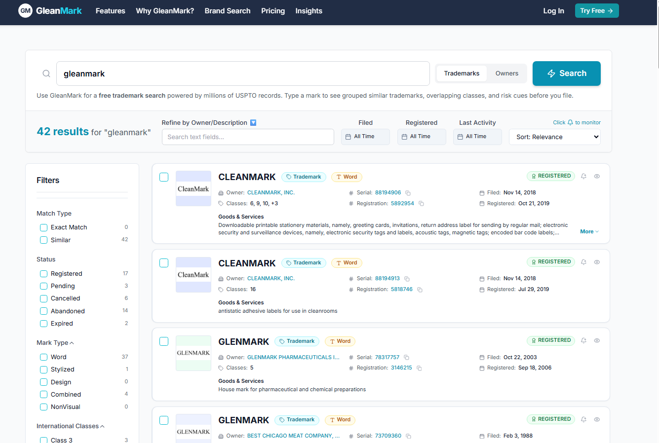Image resolution: width=659 pixels, height=443 pixels.
Task: Copy registration number 3146215
Action: (x=419, y=368)
